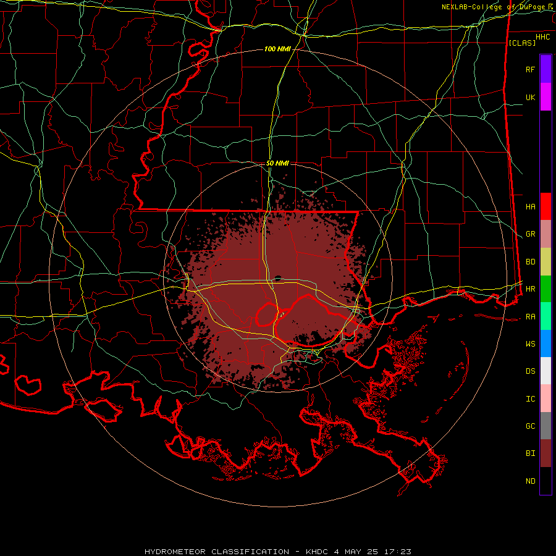The width and height of the screenshot is (556, 556).
Task: Click the red HA legend color swatch
Action: tap(545, 206)
